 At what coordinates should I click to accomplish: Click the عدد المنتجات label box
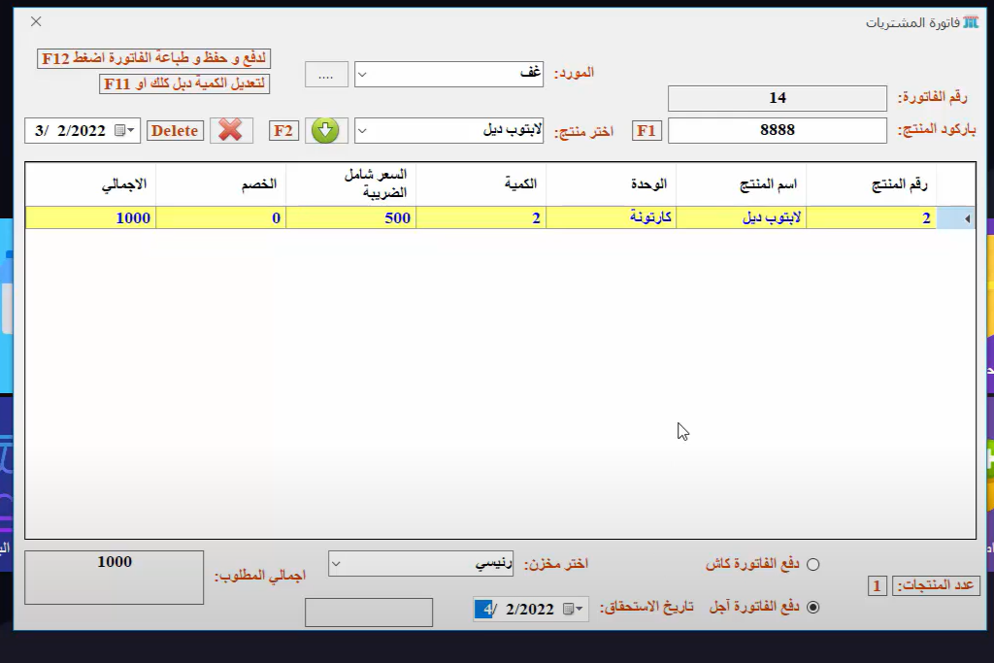(x=936, y=585)
